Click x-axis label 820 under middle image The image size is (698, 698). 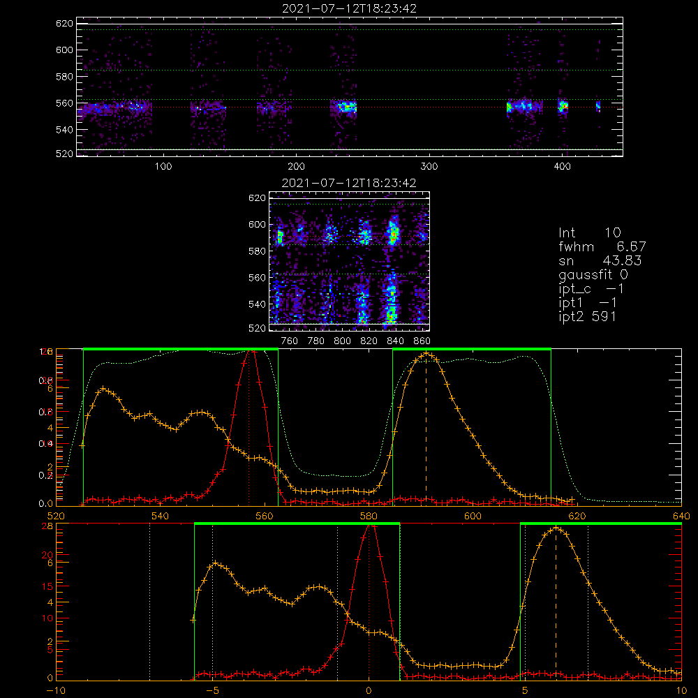pos(369,341)
